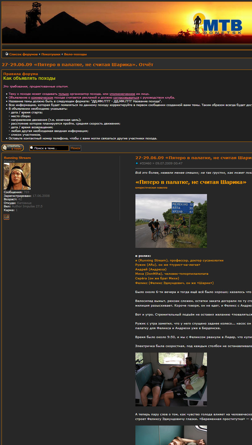Screen dimensions: 252x445
Task: Click the Карма: 1 profile line
Action: pyautogui.click(x=11, y=210)
